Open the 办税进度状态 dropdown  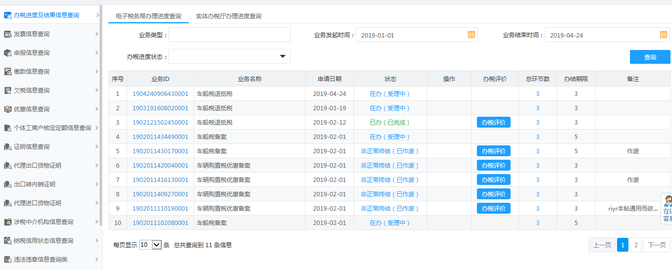coord(282,56)
